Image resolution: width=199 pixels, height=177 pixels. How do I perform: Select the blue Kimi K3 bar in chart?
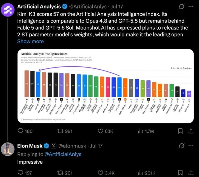(38, 84)
